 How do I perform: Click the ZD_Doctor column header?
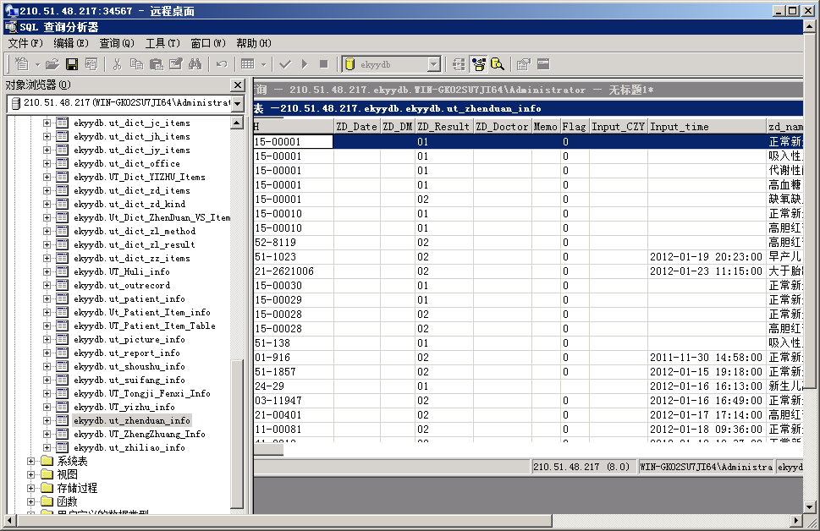502,127
